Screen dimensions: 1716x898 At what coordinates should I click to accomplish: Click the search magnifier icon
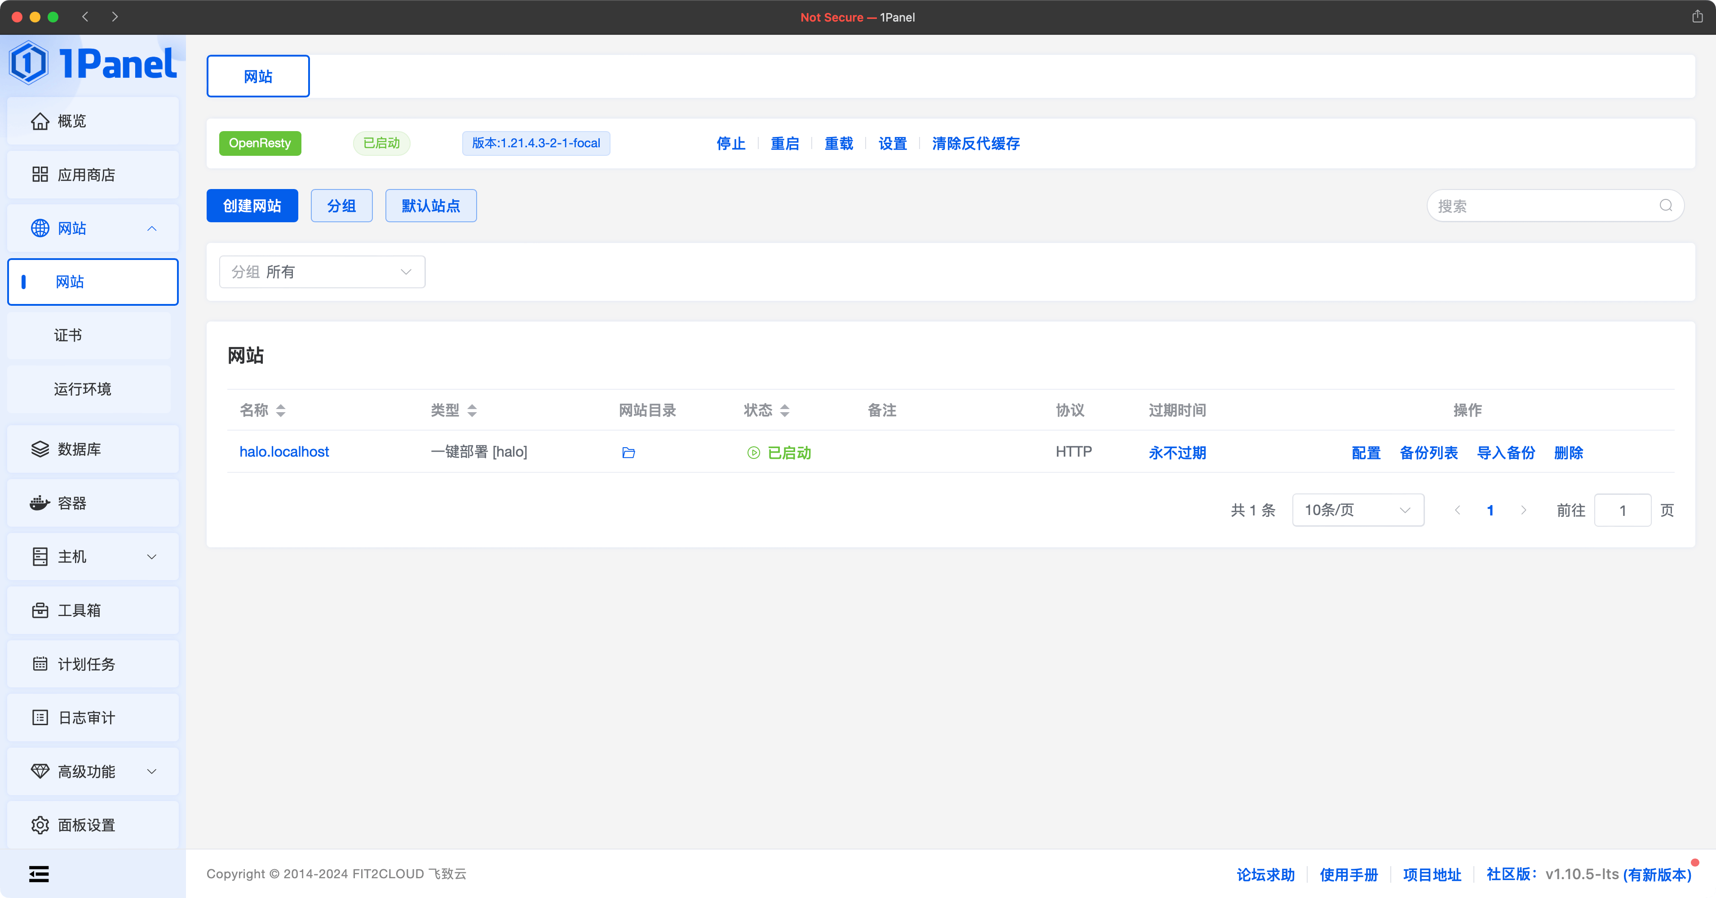(1665, 206)
